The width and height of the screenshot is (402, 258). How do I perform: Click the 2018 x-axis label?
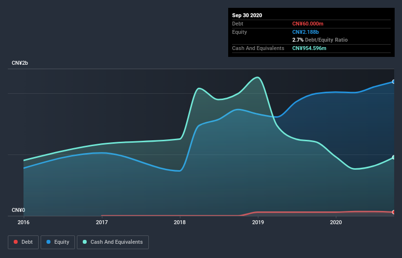(180, 222)
